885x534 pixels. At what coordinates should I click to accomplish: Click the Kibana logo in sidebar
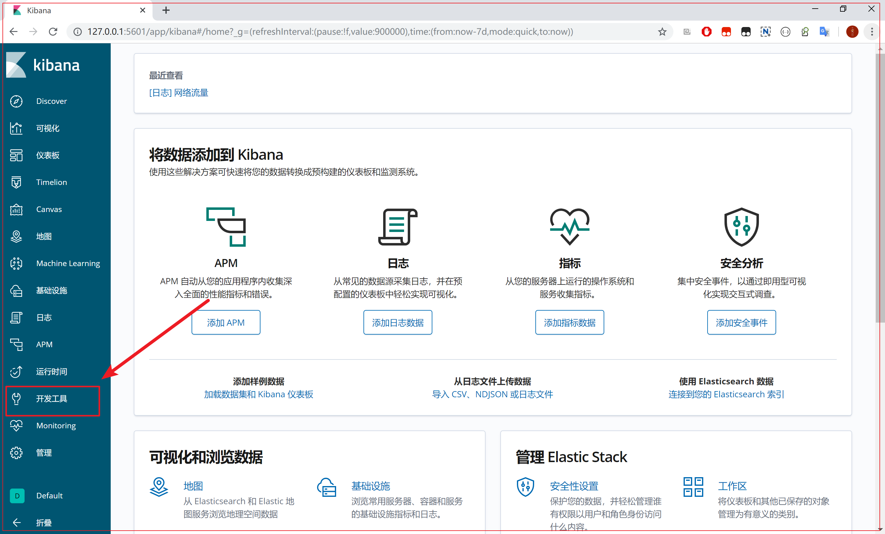tap(43, 65)
